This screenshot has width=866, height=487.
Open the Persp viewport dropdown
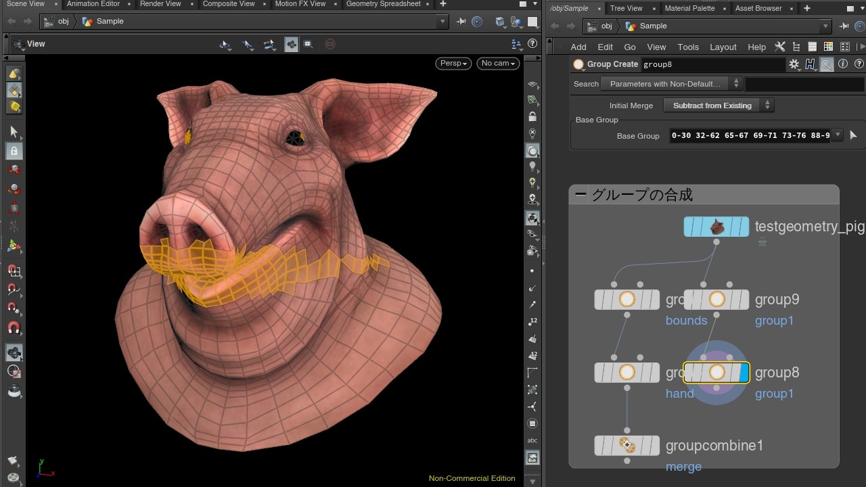[x=455, y=63]
